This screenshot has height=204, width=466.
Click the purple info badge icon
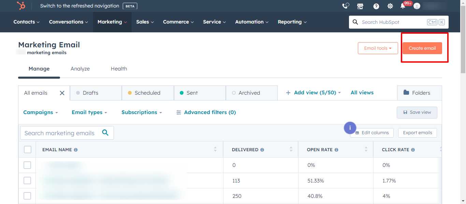click(350, 128)
